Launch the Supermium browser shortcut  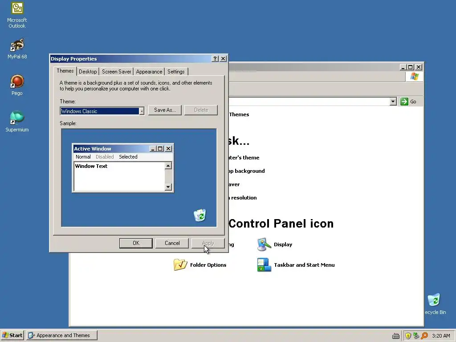(x=17, y=122)
